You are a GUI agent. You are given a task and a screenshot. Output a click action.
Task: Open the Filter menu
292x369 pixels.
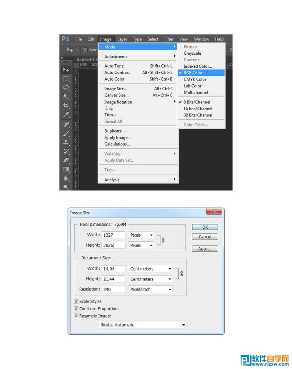pos(169,39)
